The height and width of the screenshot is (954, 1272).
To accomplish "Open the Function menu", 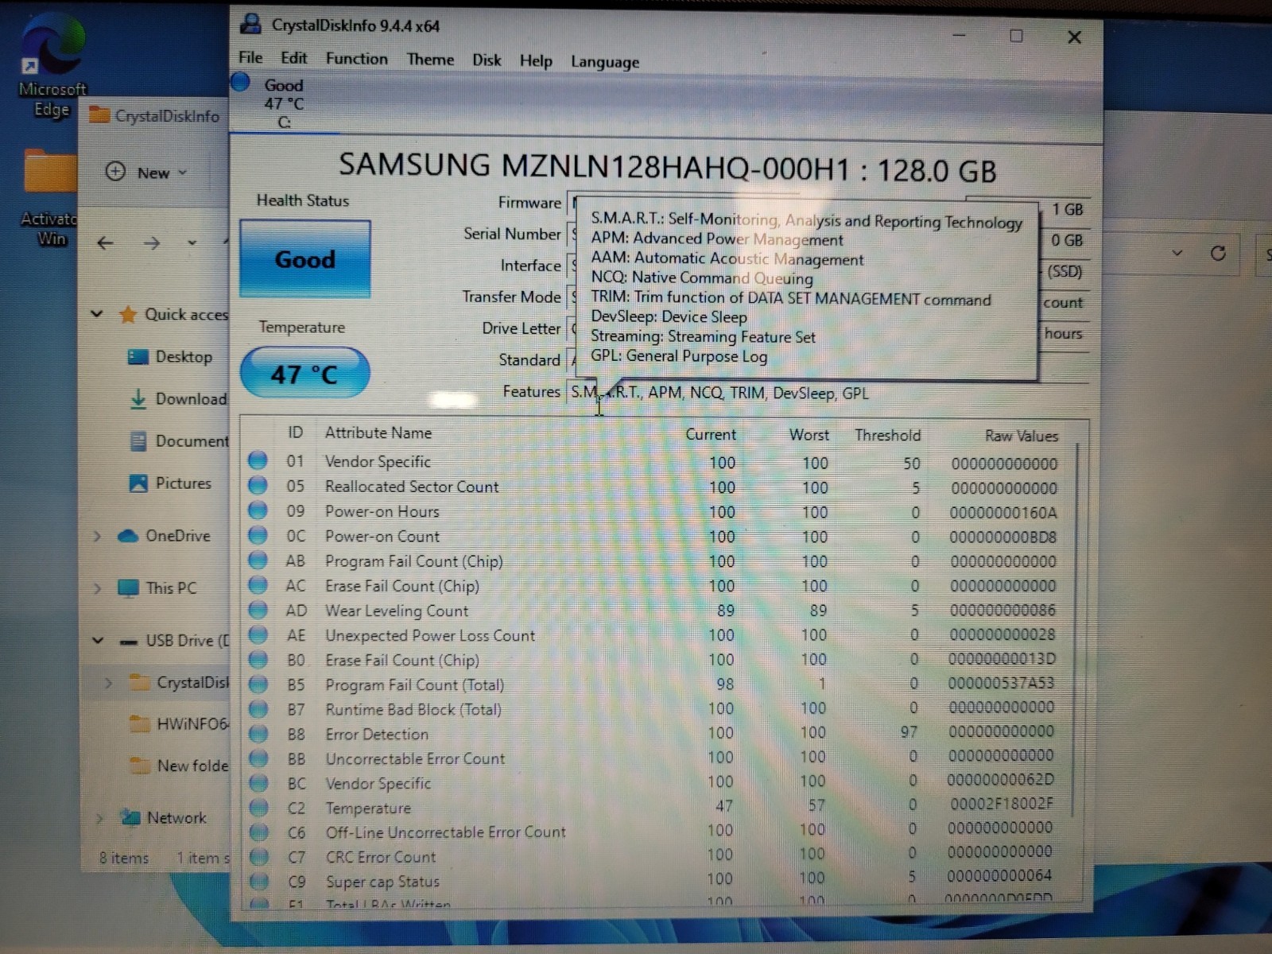I will (356, 59).
